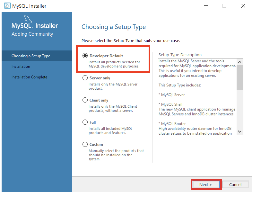
Task: Click the 'Choosing a Setup Type' heading
Action: pos(114,27)
